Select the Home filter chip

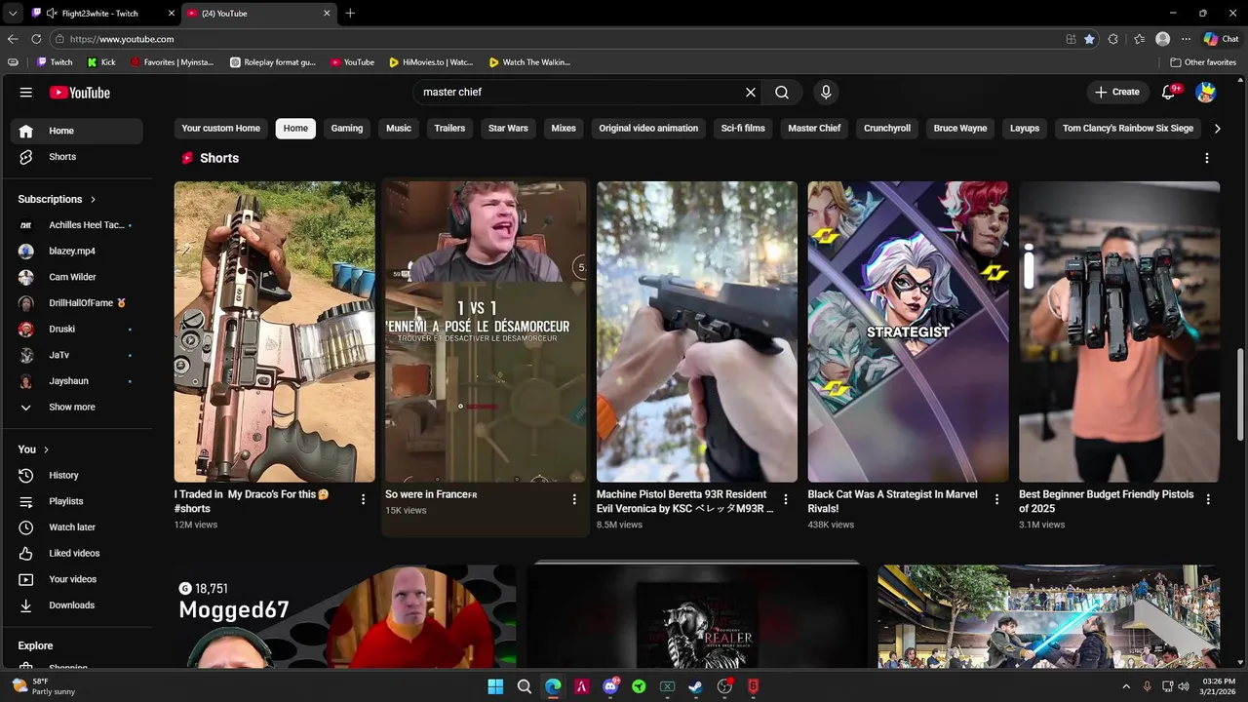point(295,128)
